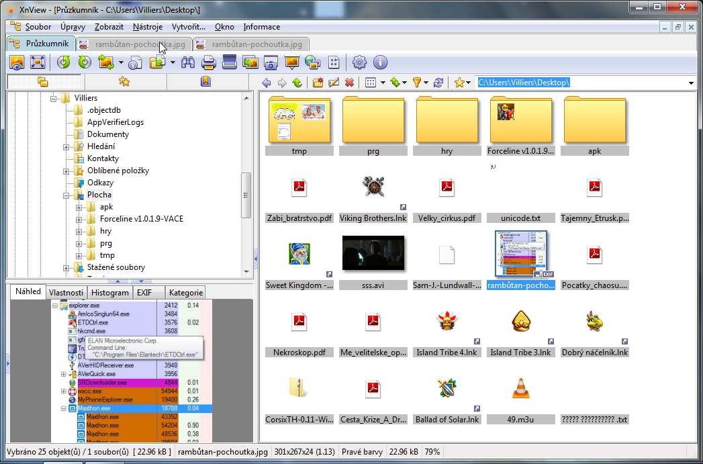Click the folder tree vertical scrollbar
The image size is (703, 464).
pos(246,195)
